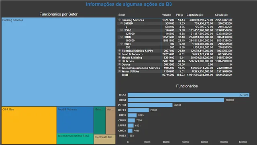Select the Oil & Gas treemap tile
This screenshot has width=257, height=145.
[29, 125]
